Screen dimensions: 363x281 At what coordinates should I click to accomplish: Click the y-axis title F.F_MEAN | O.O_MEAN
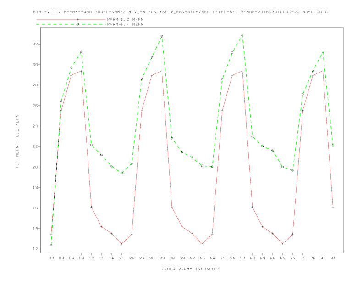click(17, 141)
